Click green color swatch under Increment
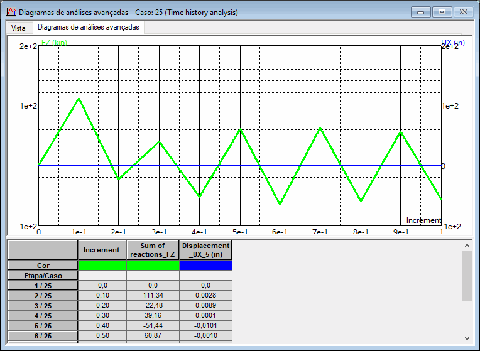The image size is (480, 351). point(102,266)
